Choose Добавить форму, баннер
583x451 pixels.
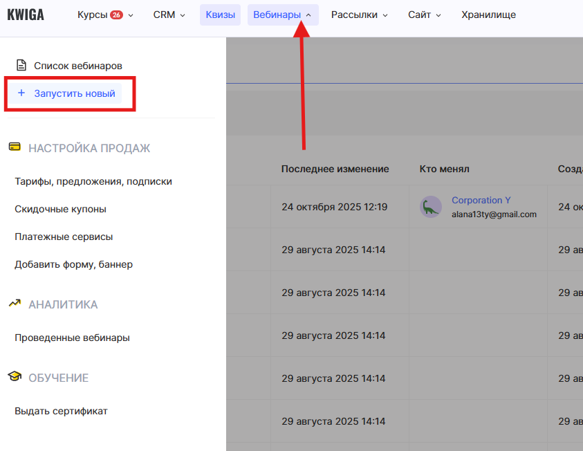[x=73, y=264]
